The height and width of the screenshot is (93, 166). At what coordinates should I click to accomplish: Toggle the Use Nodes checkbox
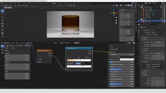27,43
